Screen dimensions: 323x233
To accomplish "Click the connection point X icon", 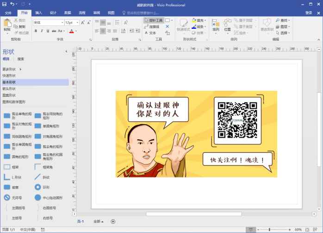I will point(167,26).
